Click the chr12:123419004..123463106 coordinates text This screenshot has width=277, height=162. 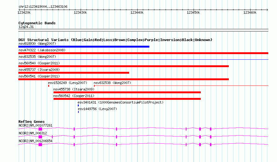point(43,7)
